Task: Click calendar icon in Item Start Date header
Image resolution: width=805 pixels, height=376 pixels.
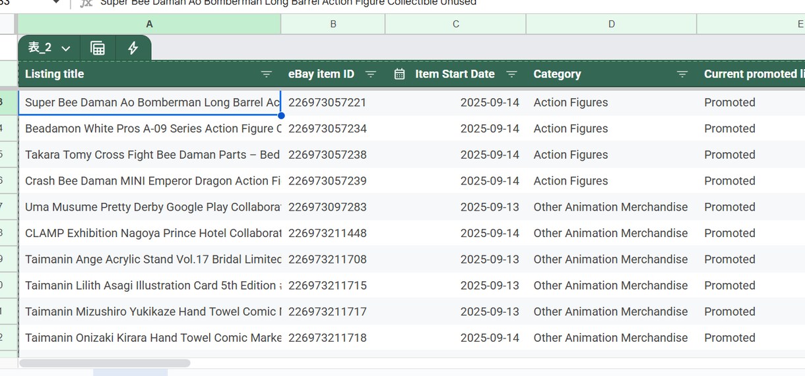Action: coord(399,74)
